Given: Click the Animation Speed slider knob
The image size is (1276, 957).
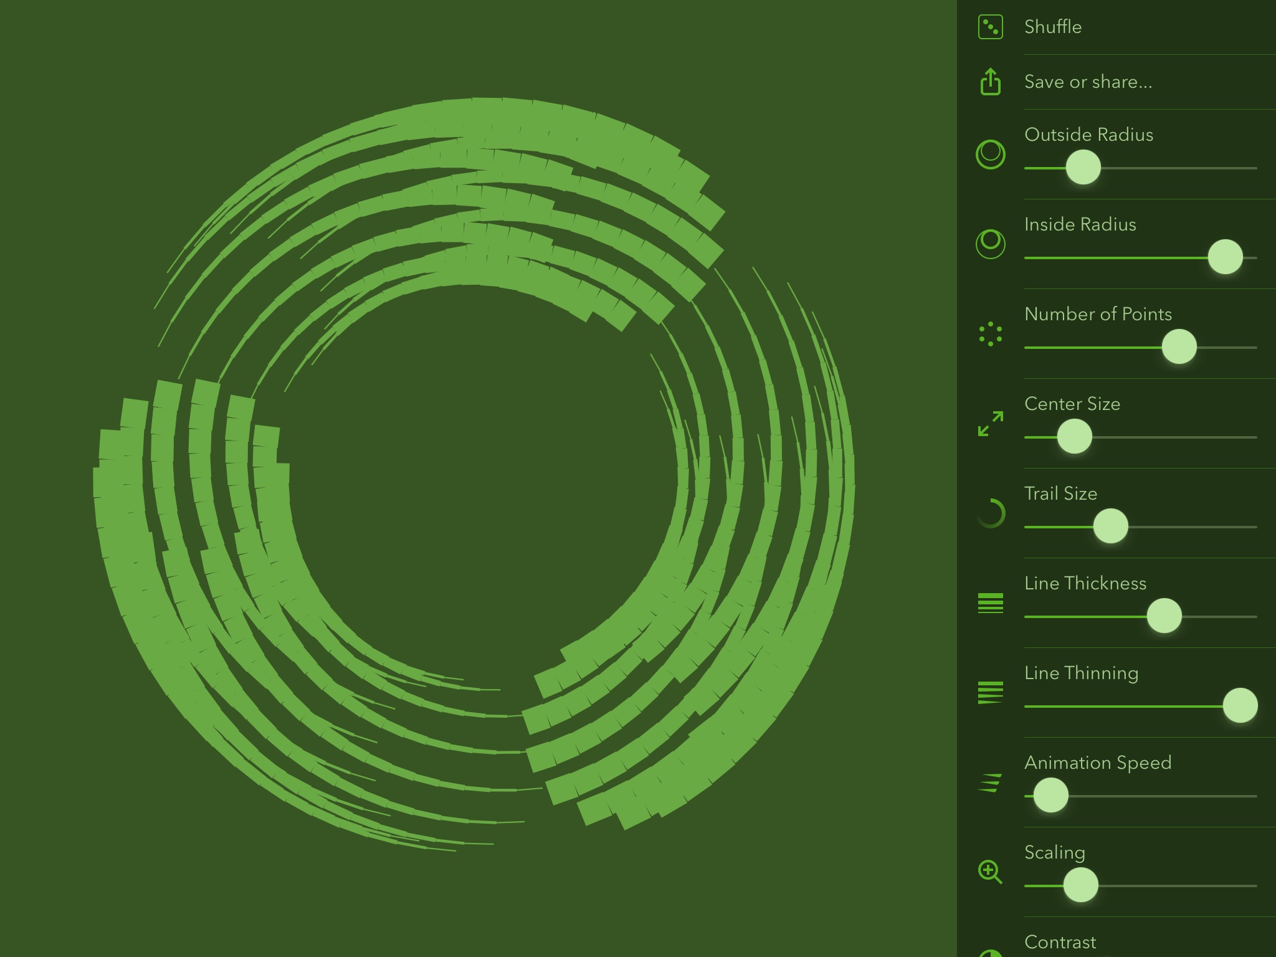Looking at the screenshot, I should tap(1050, 795).
